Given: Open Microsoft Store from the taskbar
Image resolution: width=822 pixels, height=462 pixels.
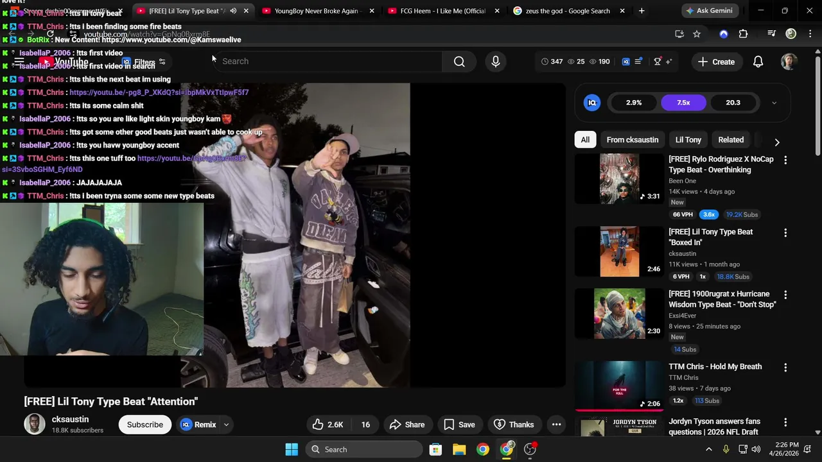Looking at the screenshot, I should click(435, 449).
